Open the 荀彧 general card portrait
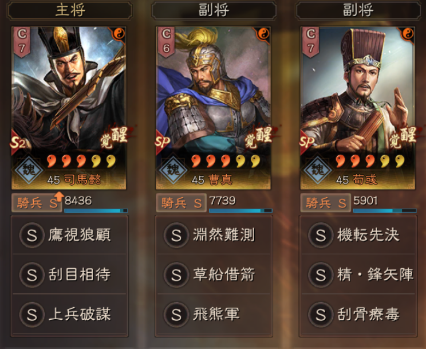This screenshot has width=426, height=349. coord(357,108)
